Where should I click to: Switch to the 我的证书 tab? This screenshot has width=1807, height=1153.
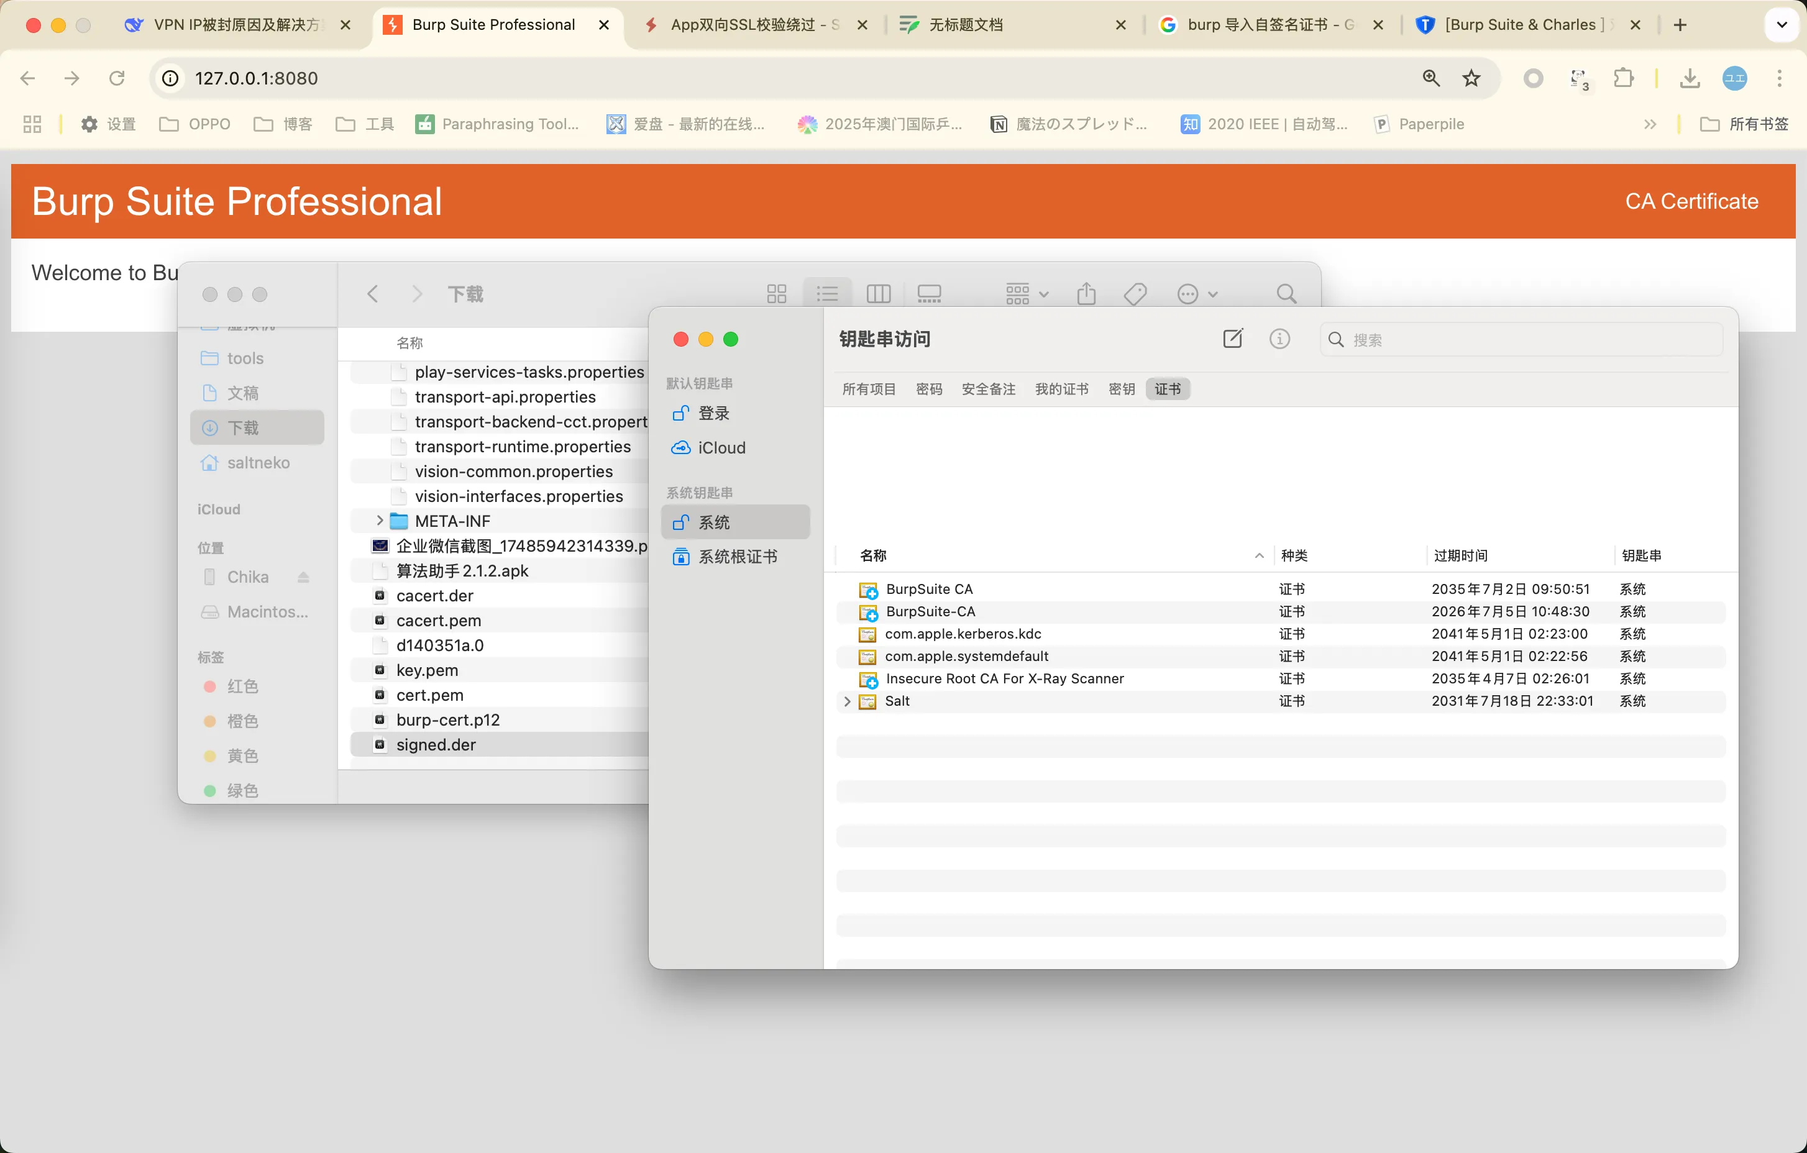(1062, 389)
